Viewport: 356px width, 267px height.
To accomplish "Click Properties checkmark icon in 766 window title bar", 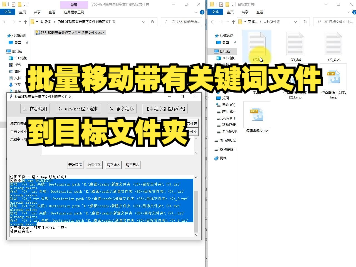I will 13,4.
